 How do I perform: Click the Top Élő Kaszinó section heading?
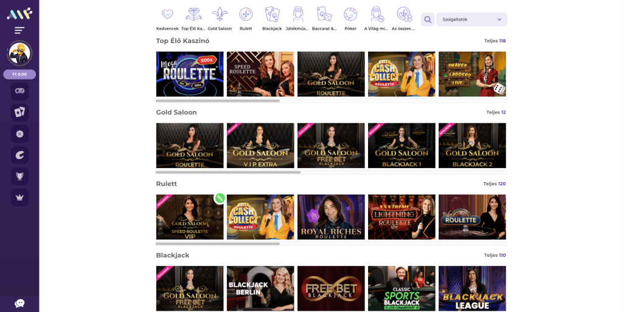[x=183, y=41]
